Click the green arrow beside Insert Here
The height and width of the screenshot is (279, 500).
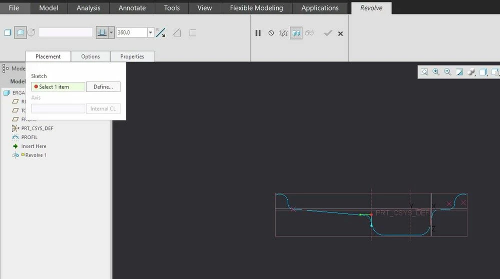[16, 146]
